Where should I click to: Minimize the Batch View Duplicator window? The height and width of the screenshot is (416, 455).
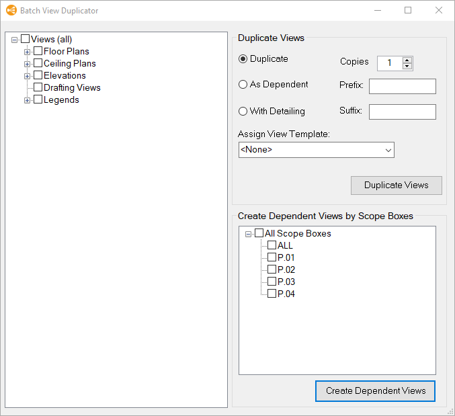pyautogui.click(x=378, y=10)
